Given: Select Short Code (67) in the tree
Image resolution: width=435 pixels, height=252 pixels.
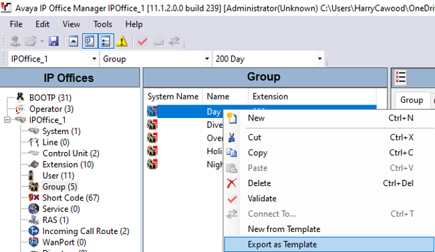Looking at the screenshot, I should pos(71,198).
